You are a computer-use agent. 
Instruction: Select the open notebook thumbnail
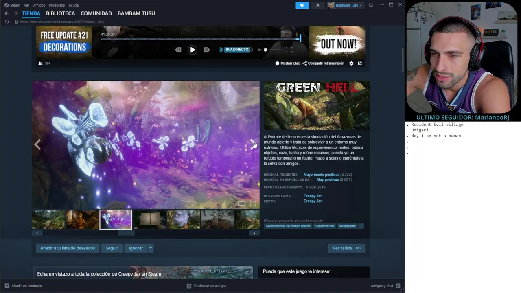150,219
